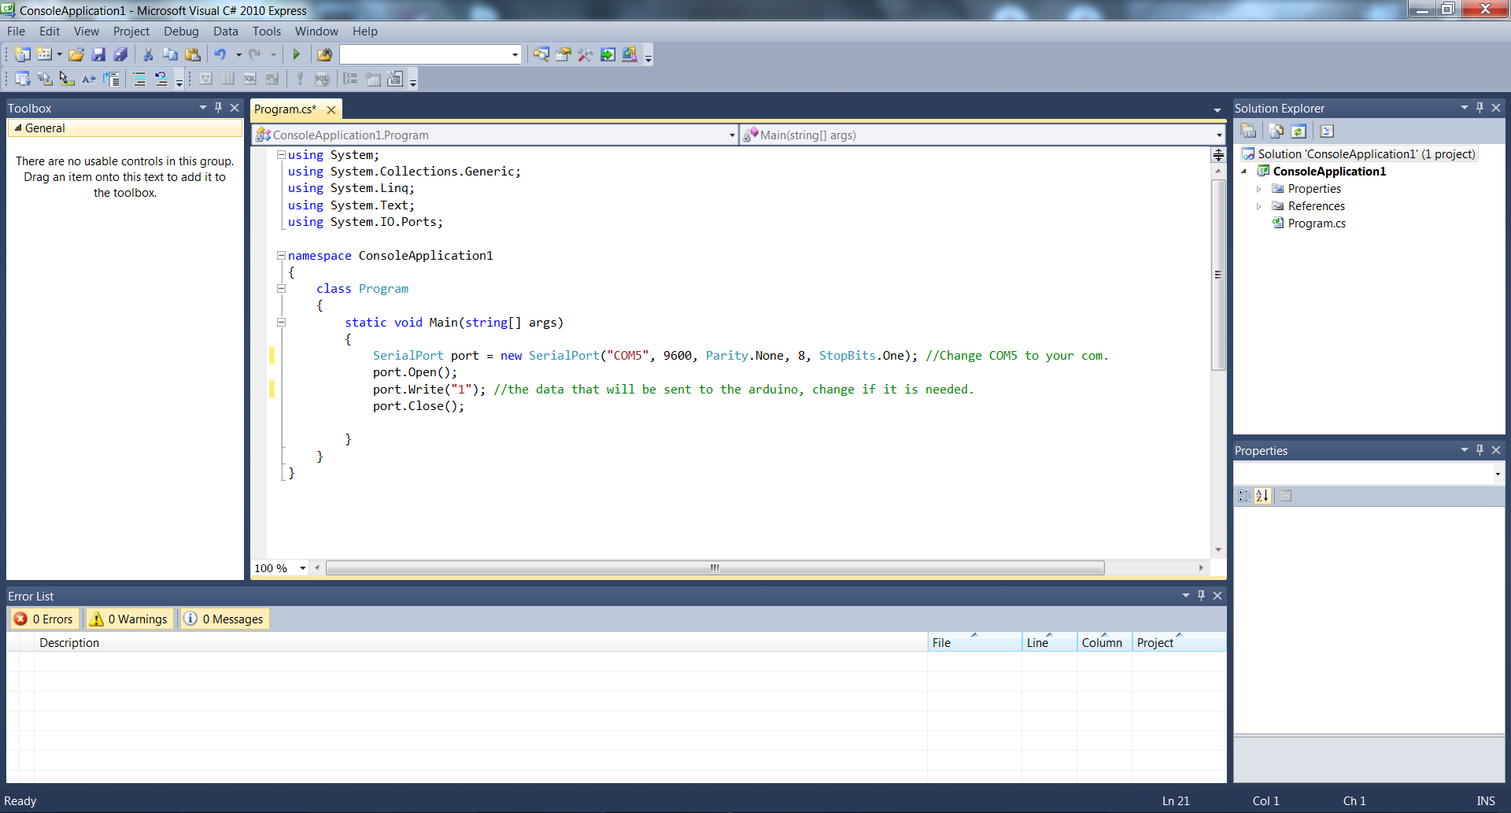The width and height of the screenshot is (1511, 813).
Task: Click the Undo toolbar icon
Action: pos(221,54)
